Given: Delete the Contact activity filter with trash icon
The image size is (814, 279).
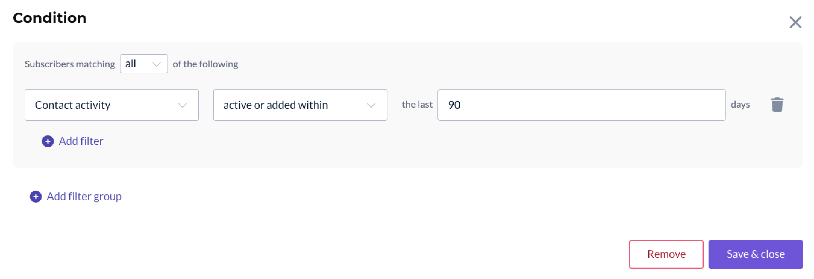Looking at the screenshot, I should (777, 105).
